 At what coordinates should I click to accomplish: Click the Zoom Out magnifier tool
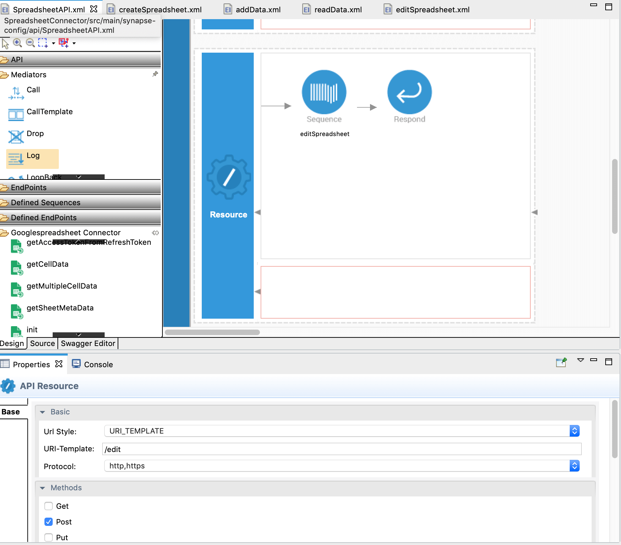click(30, 43)
